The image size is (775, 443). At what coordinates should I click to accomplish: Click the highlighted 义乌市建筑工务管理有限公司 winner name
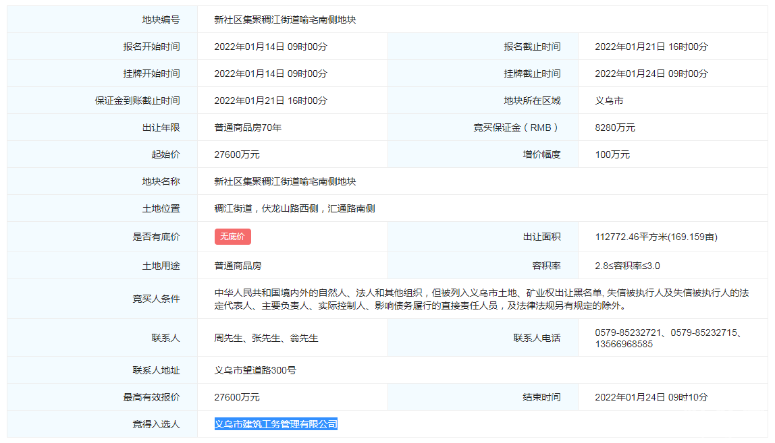click(275, 424)
